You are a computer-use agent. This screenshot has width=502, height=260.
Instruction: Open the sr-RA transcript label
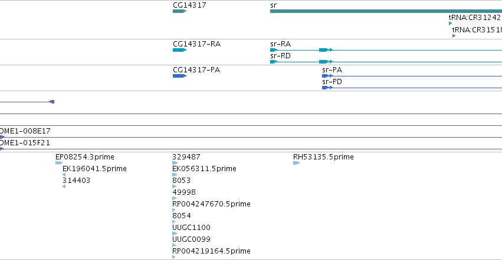tap(280, 44)
